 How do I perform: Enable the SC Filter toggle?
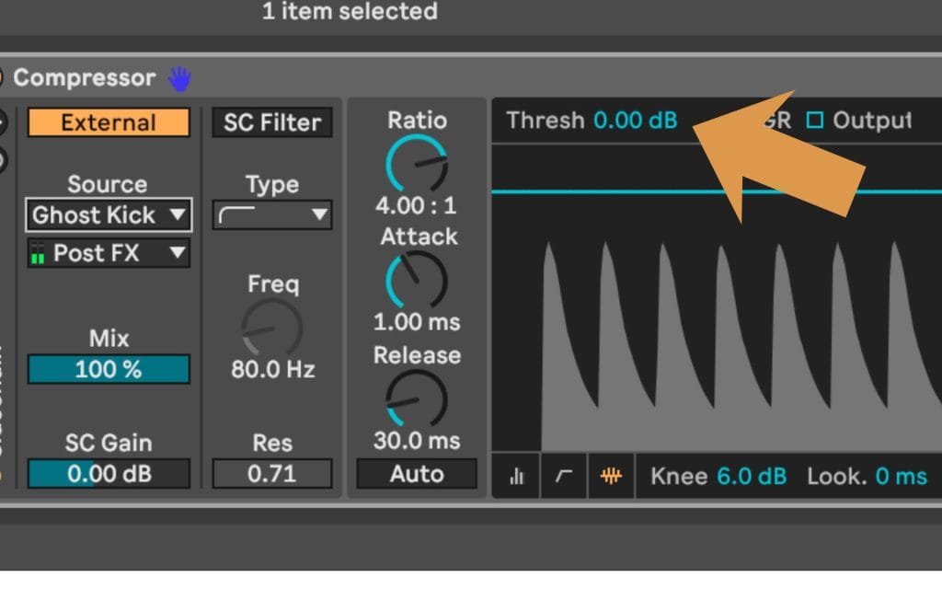click(x=272, y=122)
